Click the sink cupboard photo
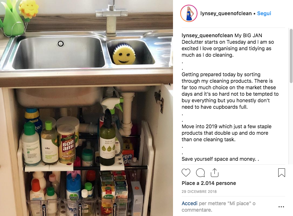 click(86, 108)
